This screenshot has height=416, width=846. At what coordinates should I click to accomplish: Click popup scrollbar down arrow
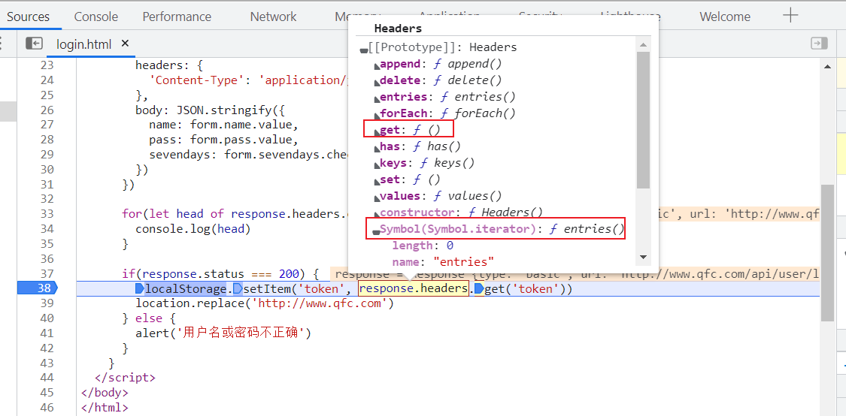pyautogui.click(x=643, y=257)
